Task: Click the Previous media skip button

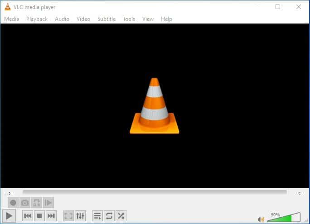Action: [x=28, y=216]
